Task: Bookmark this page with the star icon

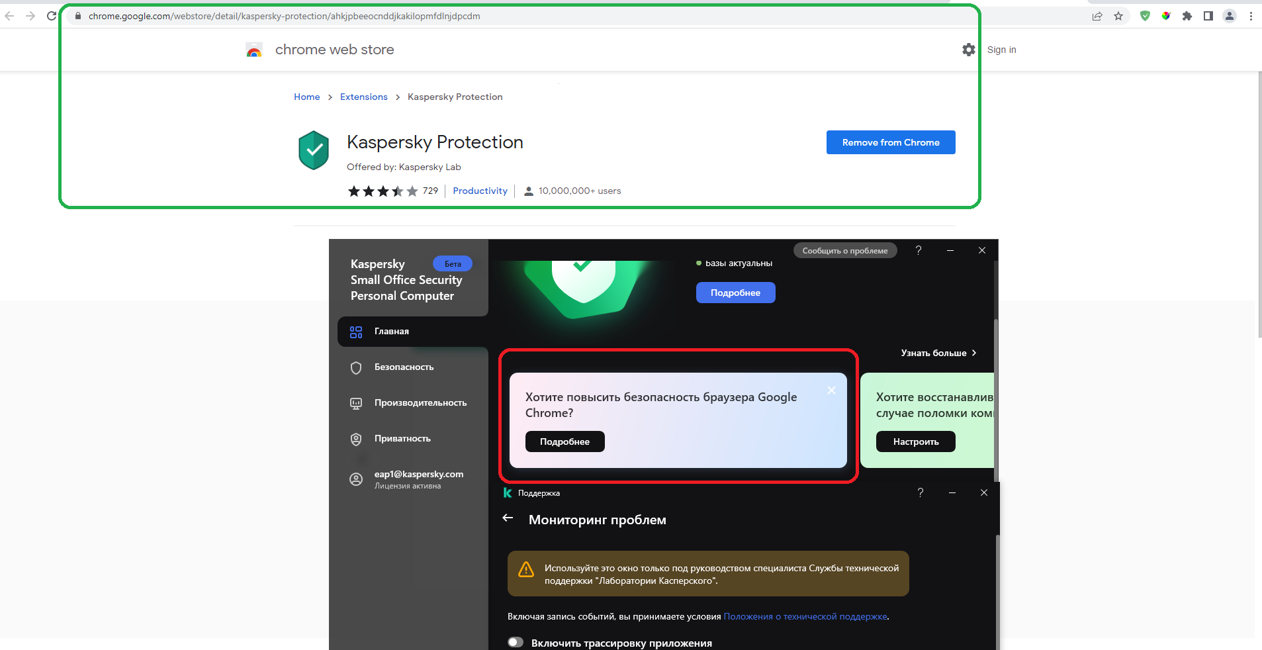Action: [1118, 16]
